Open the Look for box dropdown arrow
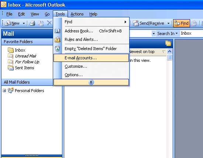This screenshot has height=158, width=203. (x=154, y=34)
